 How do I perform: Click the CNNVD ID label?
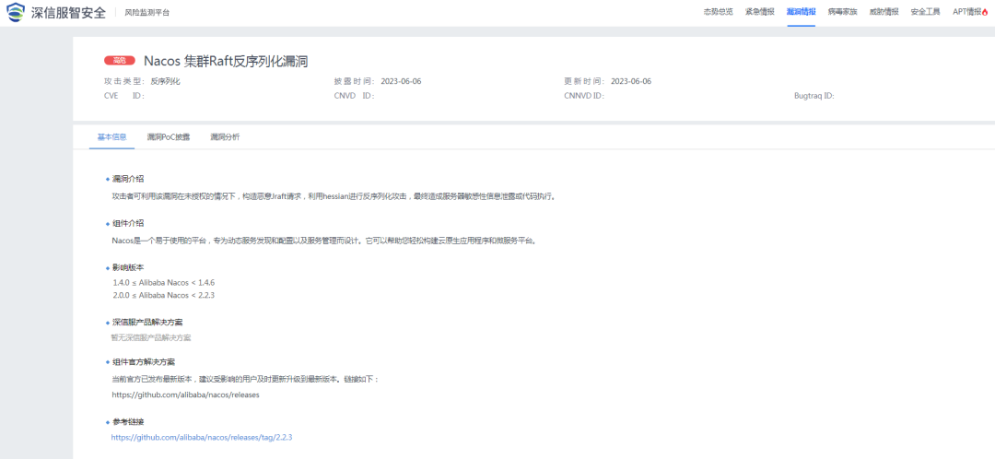coord(584,96)
